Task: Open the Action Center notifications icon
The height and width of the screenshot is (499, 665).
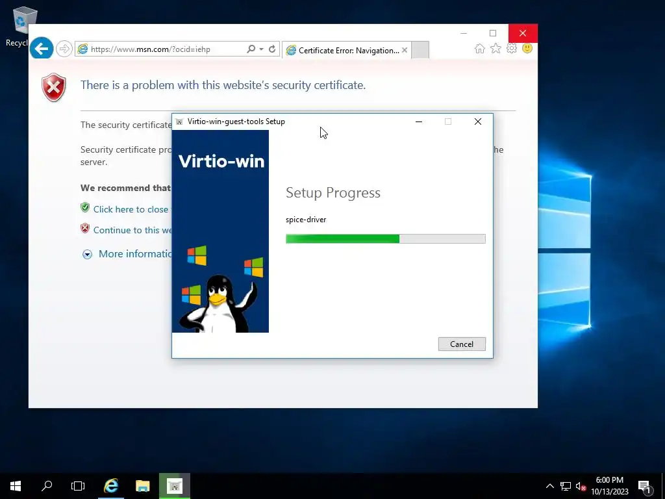Action: [x=645, y=487]
